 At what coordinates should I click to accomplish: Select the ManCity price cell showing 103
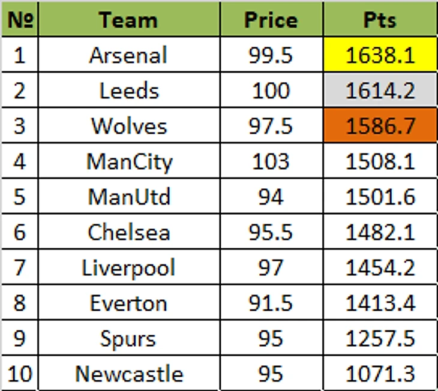tap(271, 162)
